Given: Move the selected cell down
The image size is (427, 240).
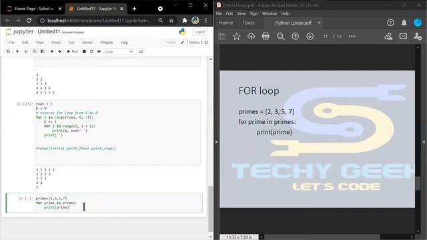Looking at the screenshot, I should [x=59, y=51].
